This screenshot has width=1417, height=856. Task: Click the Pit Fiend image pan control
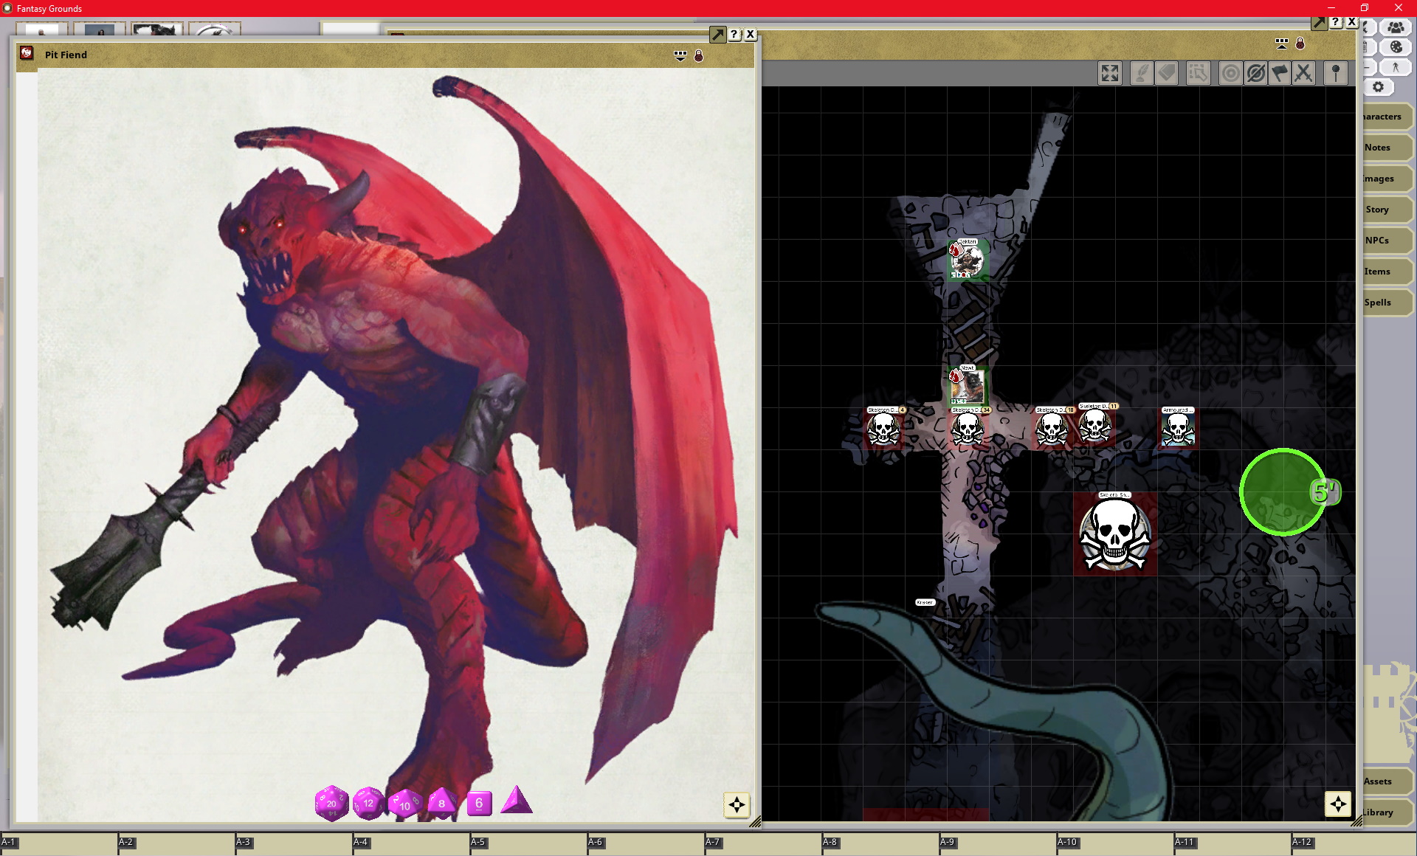pyautogui.click(x=737, y=804)
